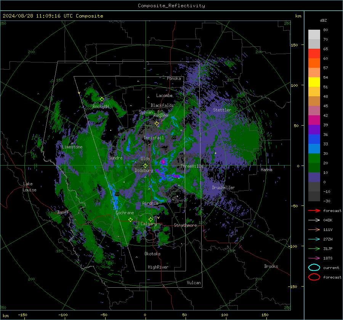Click the Innisfail map label

154,138
